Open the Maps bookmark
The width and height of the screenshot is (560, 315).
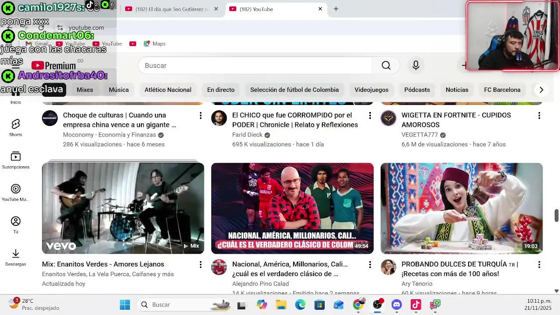click(154, 44)
